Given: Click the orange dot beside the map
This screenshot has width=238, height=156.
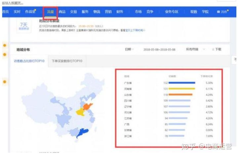Looking at the screenshot, I should pos(5,81).
